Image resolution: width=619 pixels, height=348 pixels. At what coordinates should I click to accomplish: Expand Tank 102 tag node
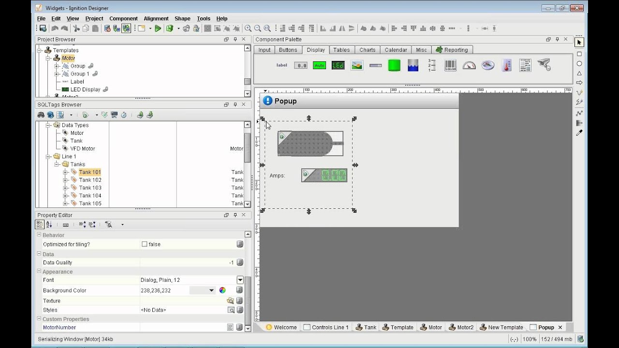[65, 180]
